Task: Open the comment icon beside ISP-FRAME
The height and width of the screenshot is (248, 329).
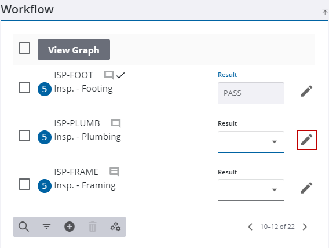Action: pyautogui.click(x=114, y=172)
